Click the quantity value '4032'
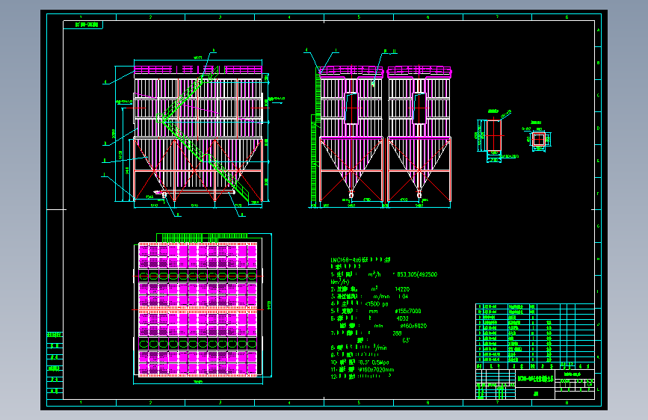Screen dimensions: 648x420 click(x=403, y=318)
